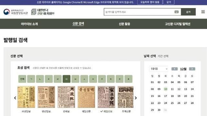Click the 매일신보 newspaper name label

coord(108,111)
